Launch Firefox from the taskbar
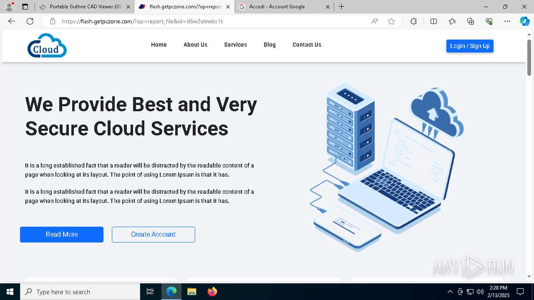Image resolution: width=534 pixels, height=300 pixels. pos(212,292)
